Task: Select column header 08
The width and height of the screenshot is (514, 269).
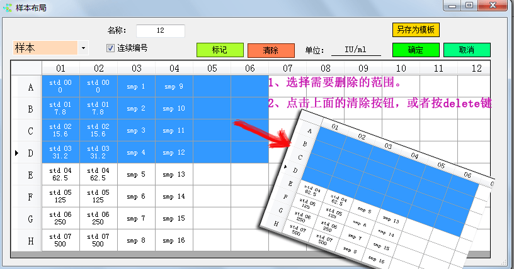Action: [x=326, y=69]
